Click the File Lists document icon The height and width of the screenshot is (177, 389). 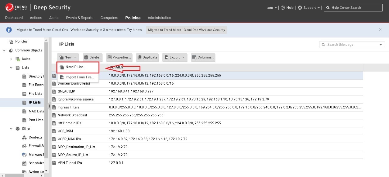coord(24,94)
